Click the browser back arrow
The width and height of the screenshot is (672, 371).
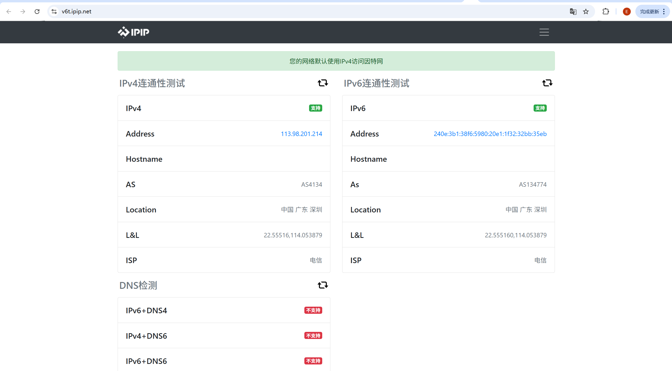[x=9, y=12]
